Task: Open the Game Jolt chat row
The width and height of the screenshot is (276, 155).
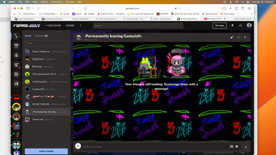Action: point(46,119)
